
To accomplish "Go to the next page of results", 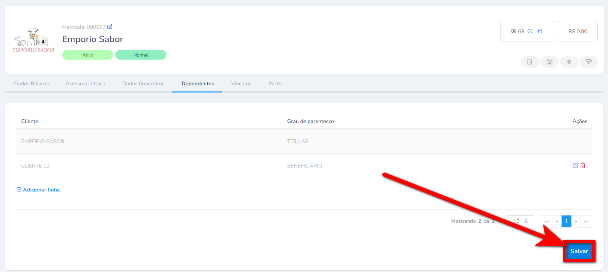I will [x=576, y=221].
